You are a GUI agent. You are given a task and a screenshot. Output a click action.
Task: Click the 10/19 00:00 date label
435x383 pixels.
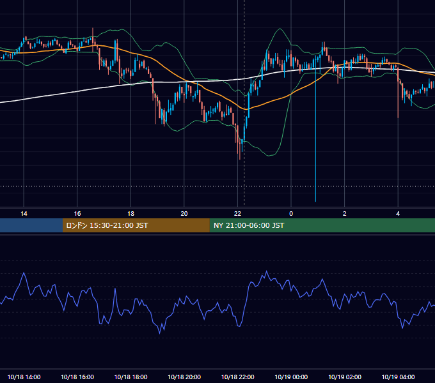pos(291,377)
